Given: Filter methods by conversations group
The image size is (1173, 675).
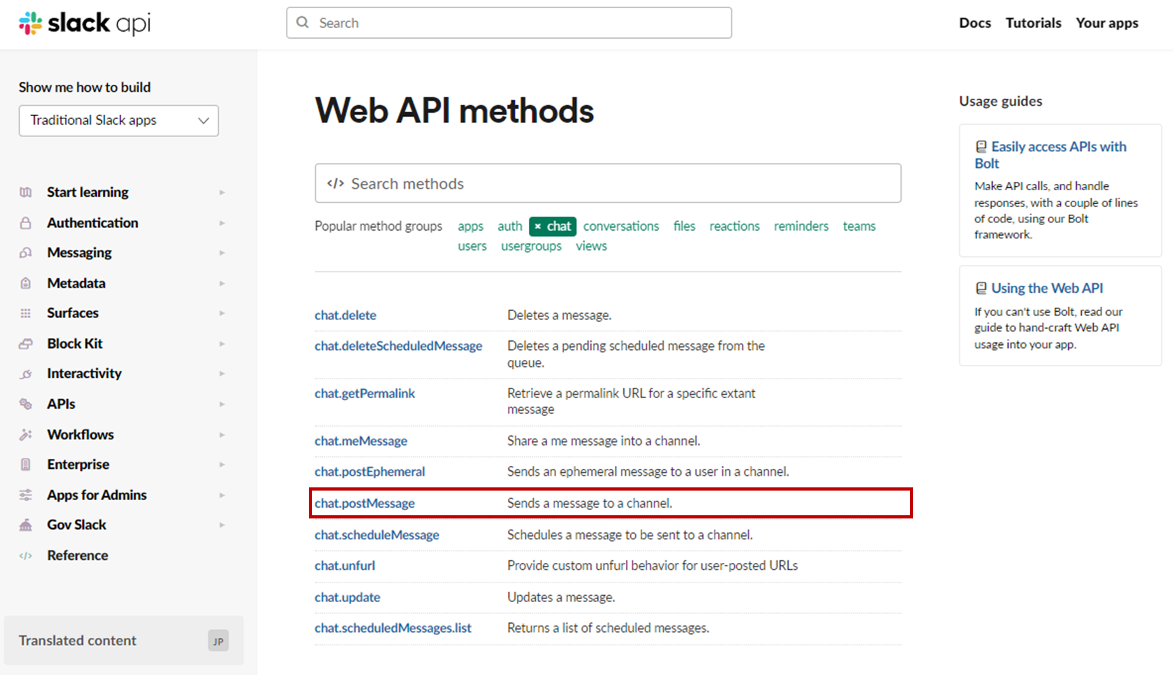Looking at the screenshot, I should tap(621, 226).
